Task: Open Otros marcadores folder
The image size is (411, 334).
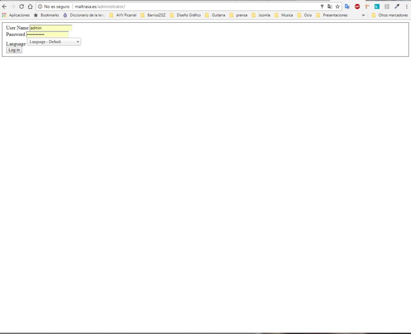Action: point(390,15)
